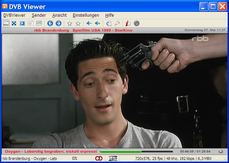Click the 00:46:05 / 01:25:54 time display
Image resolution: width=229 pixels, height=163 pixels.
pyautogui.click(x=195, y=152)
